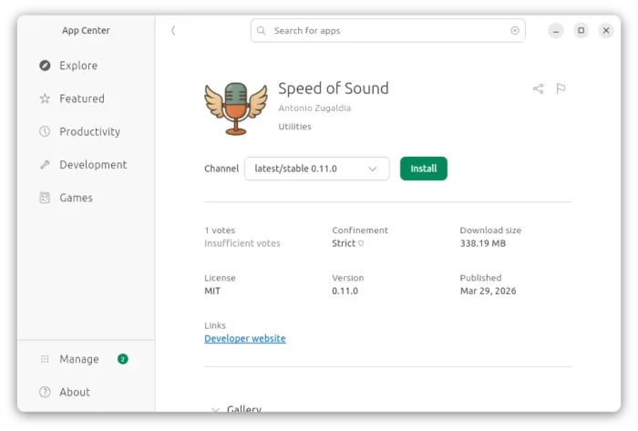This screenshot has height=431, width=638.
Task: Go back using the left chevron
Action: [173, 30]
